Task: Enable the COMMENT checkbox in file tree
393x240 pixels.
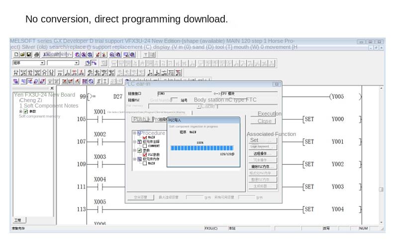Action: 145,146
